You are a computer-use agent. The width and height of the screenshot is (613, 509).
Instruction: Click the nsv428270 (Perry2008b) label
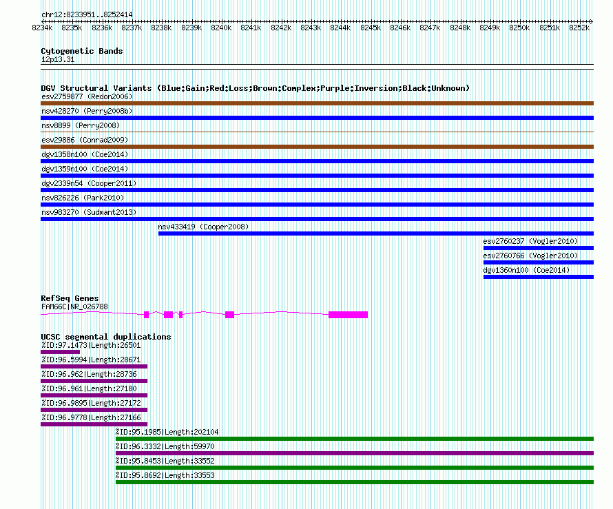click(87, 111)
